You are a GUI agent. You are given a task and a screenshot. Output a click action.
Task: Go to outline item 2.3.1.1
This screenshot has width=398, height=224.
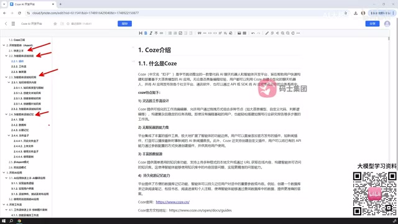[x=29, y=88]
